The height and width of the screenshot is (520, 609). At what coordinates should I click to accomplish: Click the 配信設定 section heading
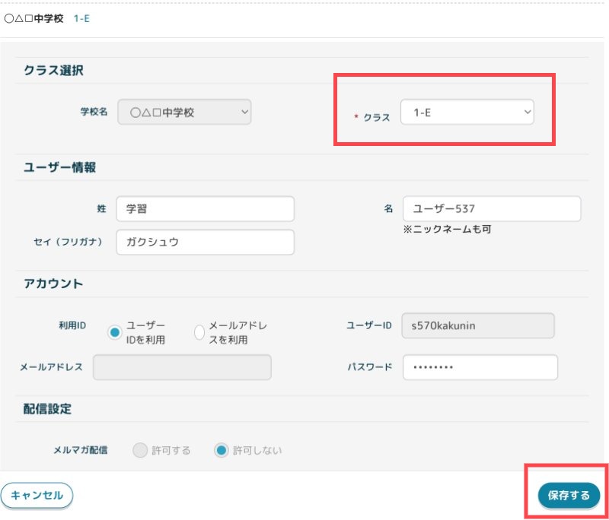[47, 408]
